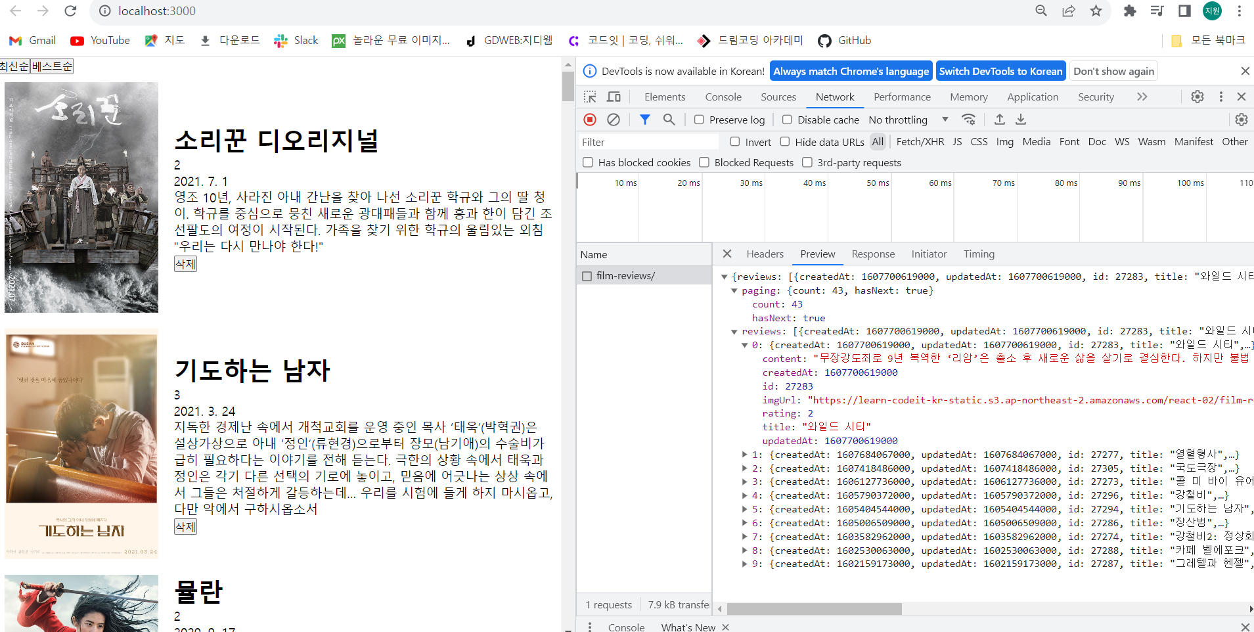1254x632 pixels.
Task: Clear the network log
Action: pyautogui.click(x=614, y=120)
